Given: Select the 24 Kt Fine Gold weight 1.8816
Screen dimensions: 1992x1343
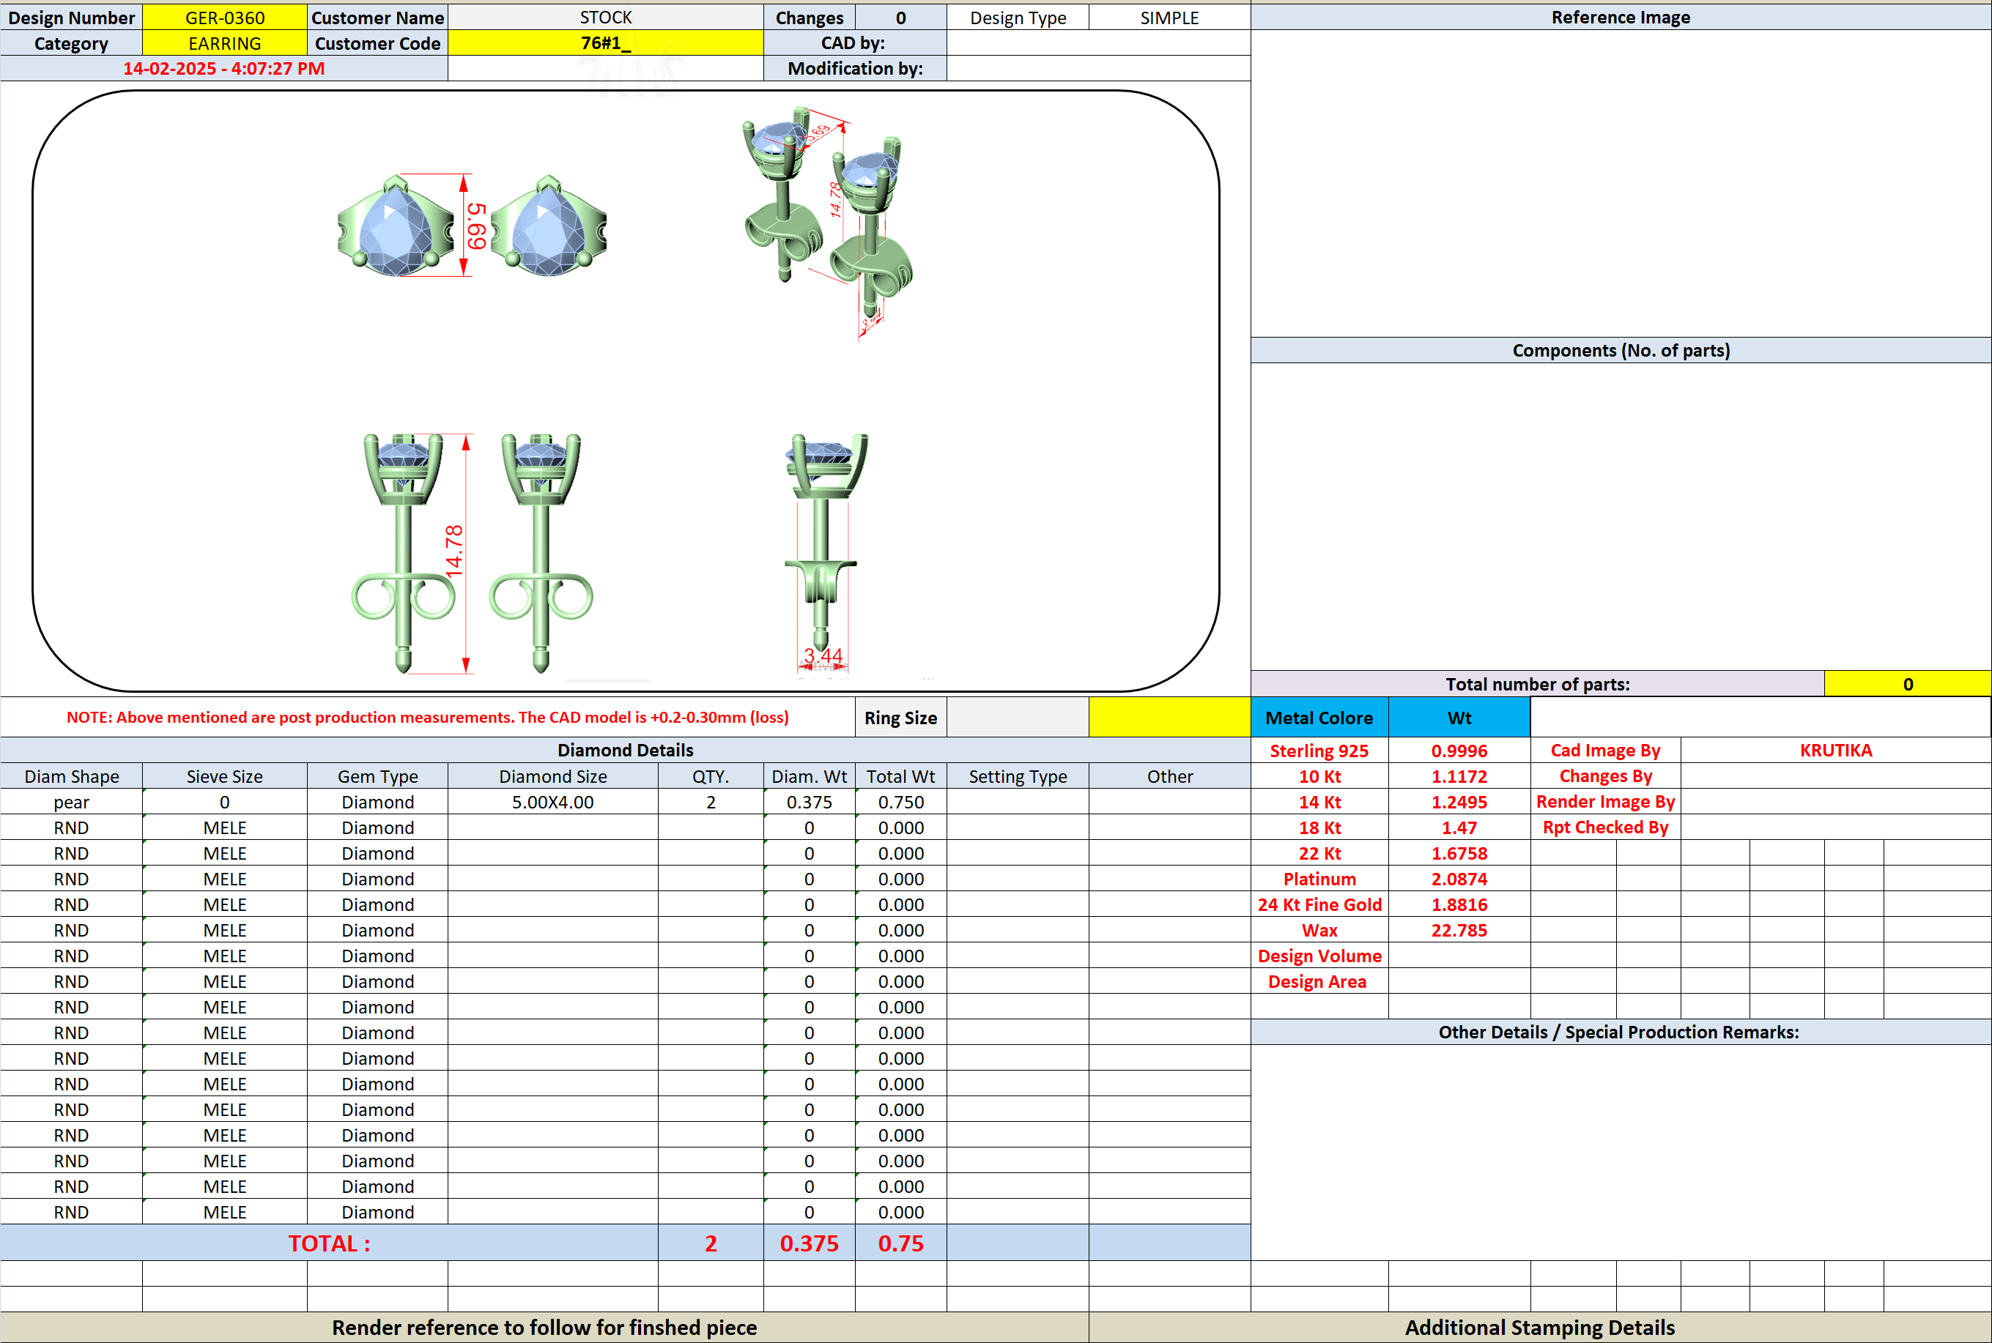Looking at the screenshot, I should tap(1459, 904).
